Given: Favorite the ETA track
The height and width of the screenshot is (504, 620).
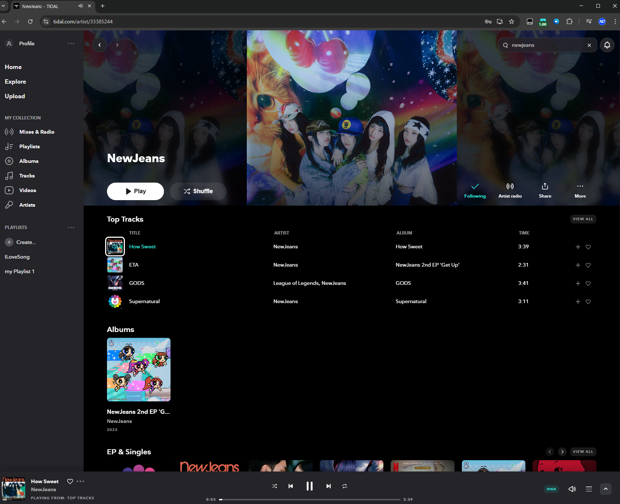Looking at the screenshot, I should [588, 265].
